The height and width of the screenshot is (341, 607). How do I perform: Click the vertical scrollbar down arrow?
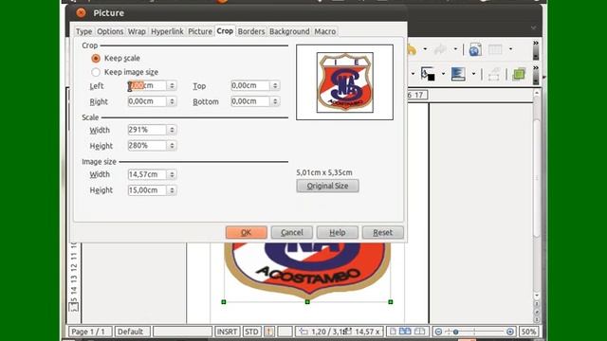tap(537, 296)
